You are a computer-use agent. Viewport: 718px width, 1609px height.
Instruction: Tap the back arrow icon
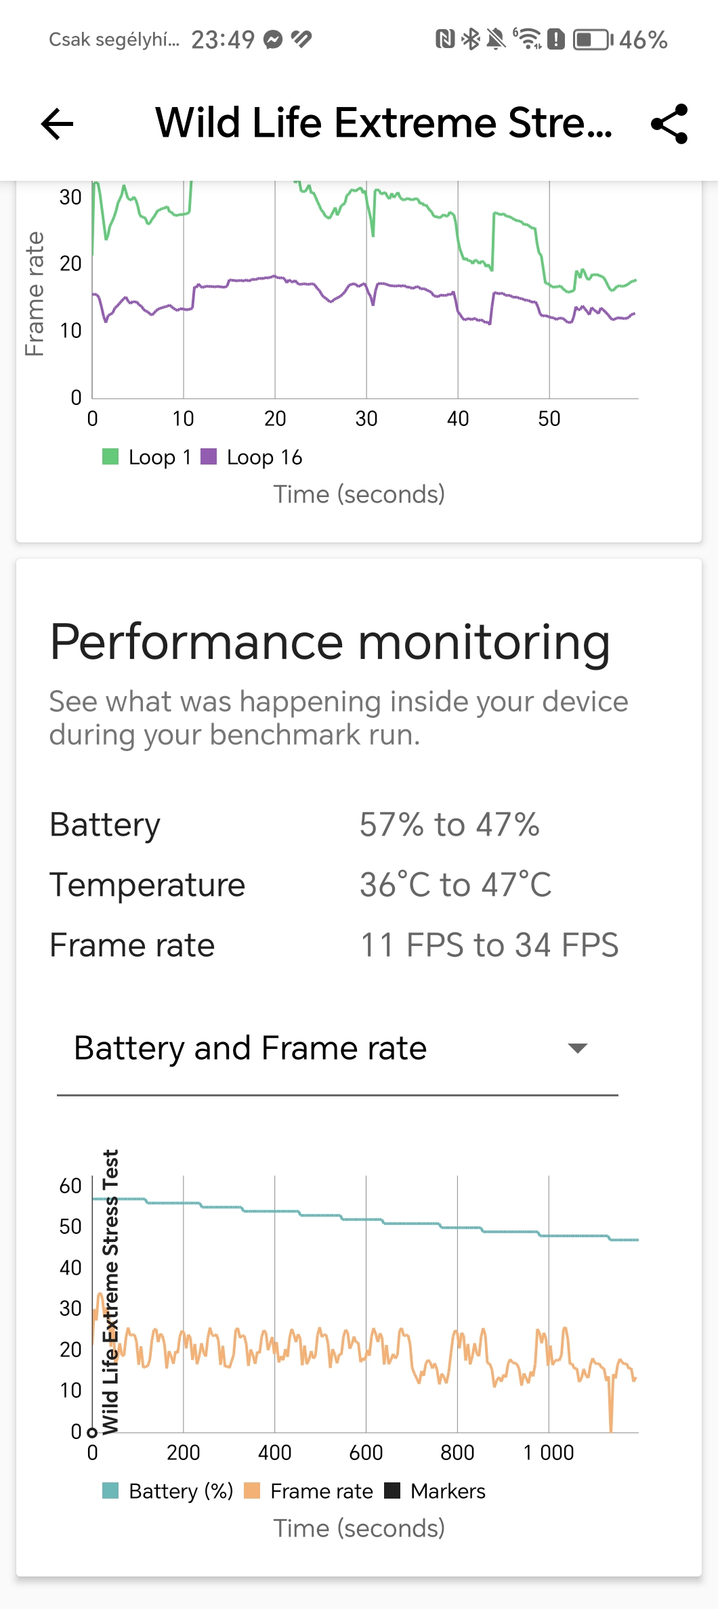[x=57, y=124]
